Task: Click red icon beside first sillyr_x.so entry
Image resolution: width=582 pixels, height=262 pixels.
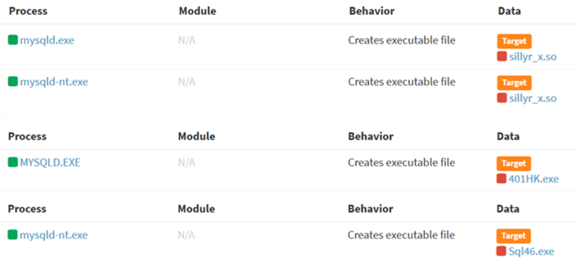Action: point(502,57)
